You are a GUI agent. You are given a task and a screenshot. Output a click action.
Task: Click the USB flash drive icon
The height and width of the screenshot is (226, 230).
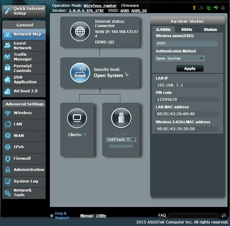pos(121,118)
